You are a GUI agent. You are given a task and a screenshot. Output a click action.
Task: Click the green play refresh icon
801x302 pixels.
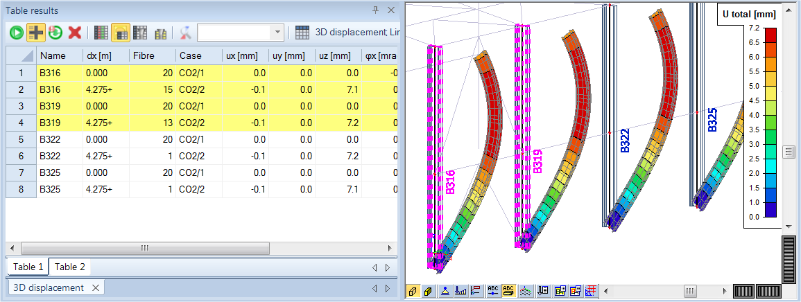pyautogui.click(x=16, y=33)
